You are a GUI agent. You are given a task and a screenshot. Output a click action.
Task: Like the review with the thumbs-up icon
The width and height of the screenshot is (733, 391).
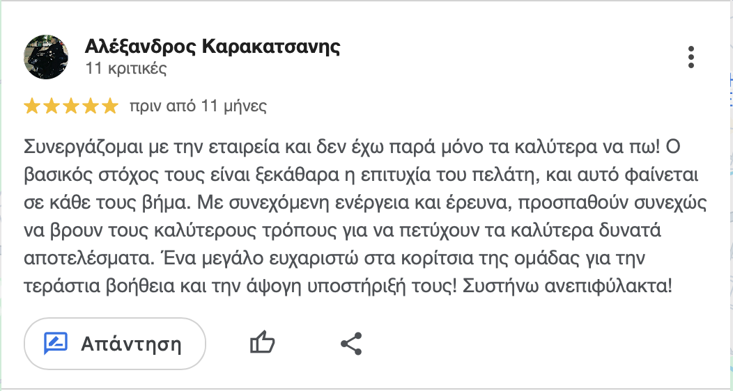coord(262,343)
